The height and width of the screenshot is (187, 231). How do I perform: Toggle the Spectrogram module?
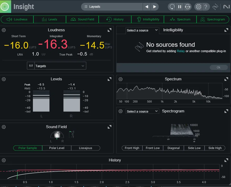pos(213,19)
